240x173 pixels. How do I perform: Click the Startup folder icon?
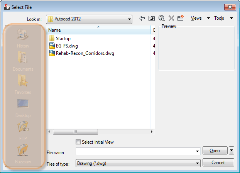pos(52,38)
